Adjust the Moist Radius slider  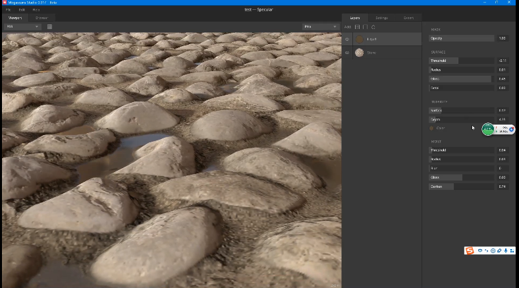coord(462,159)
